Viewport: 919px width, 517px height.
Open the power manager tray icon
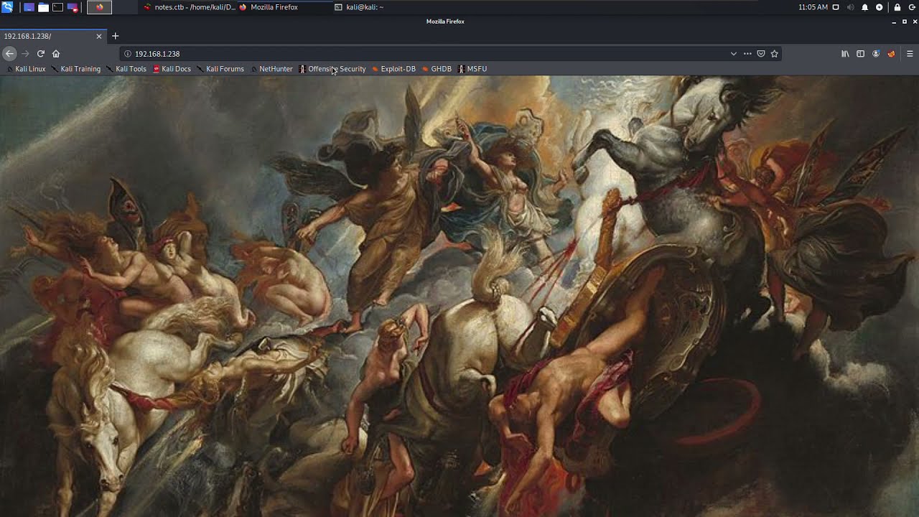(879, 7)
